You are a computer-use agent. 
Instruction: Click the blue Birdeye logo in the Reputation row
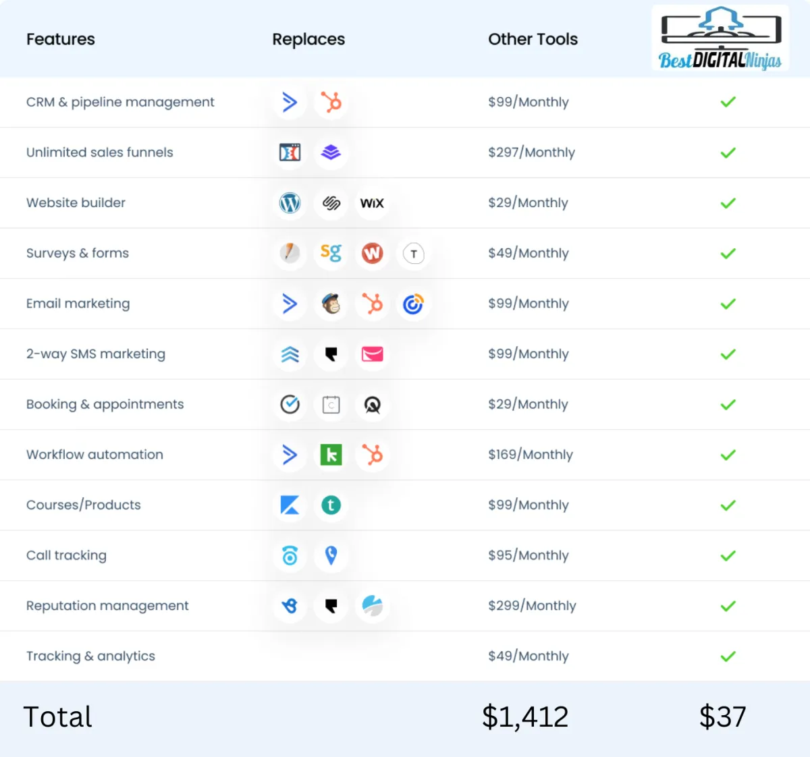[290, 606]
